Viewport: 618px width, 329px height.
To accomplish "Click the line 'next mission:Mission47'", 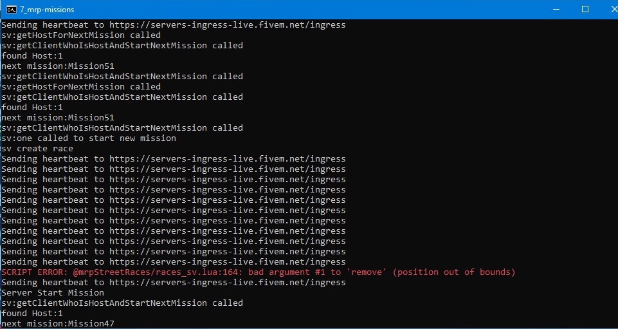I will [58, 324].
